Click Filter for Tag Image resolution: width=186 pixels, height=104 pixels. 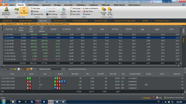pyautogui.click(x=110, y=11)
